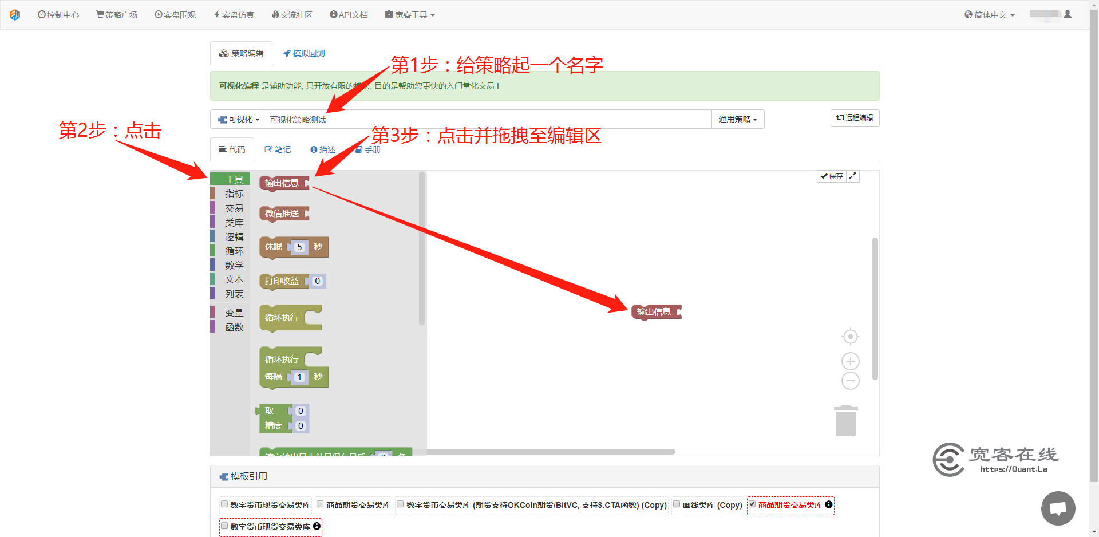Click the site logo icon
Image resolution: width=1099 pixels, height=537 pixels.
coord(15,15)
